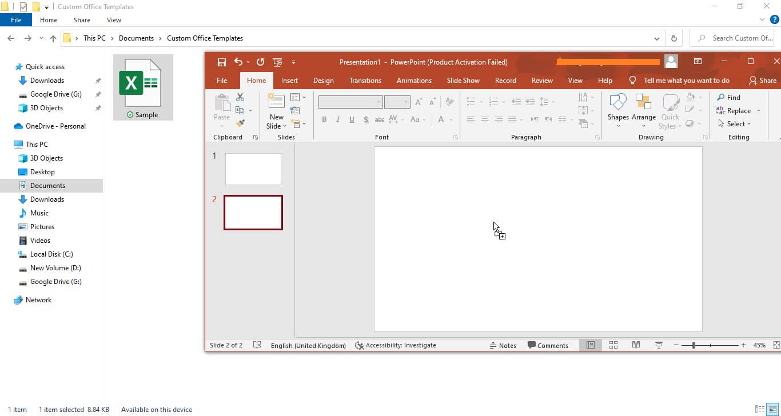
Task: Switch to Slide Sorter view
Action: coord(613,345)
